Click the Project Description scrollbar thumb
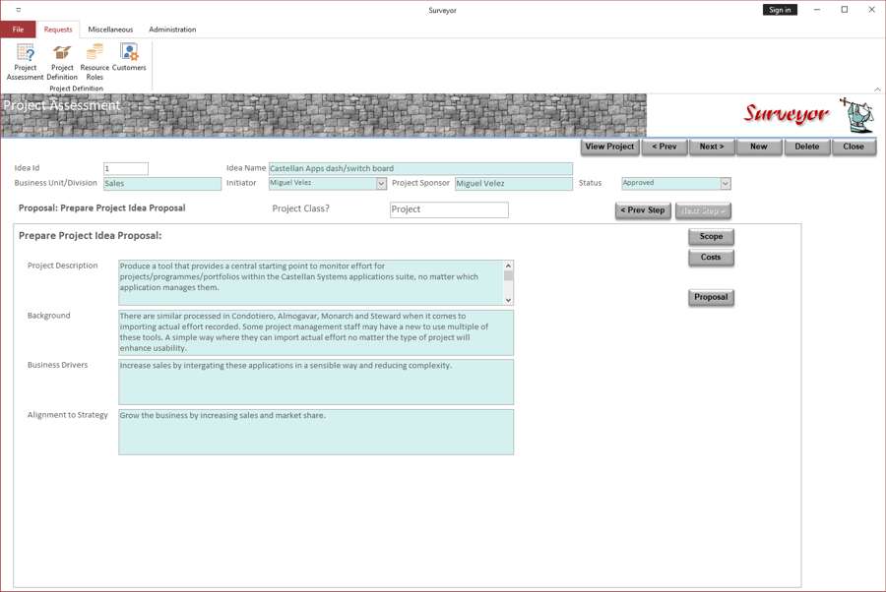This screenshot has width=886, height=592. coord(509,275)
